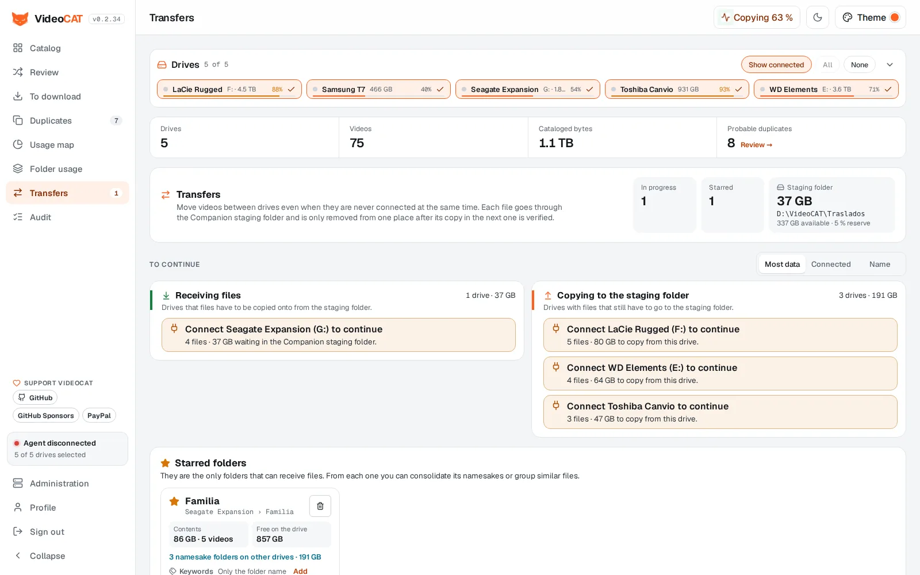The height and width of the screenshot is (575, 920).
Task: Toggle the Toshiba Canvio drive chip
Action: point(677,89)
